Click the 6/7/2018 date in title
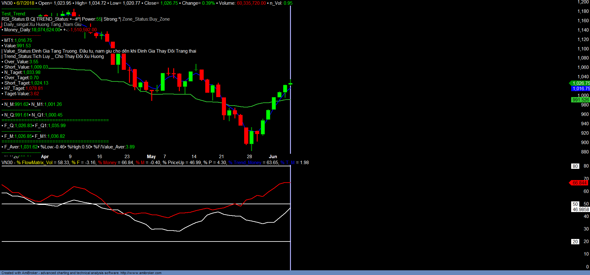Screen dimensions: 590x275 [25, 3]
